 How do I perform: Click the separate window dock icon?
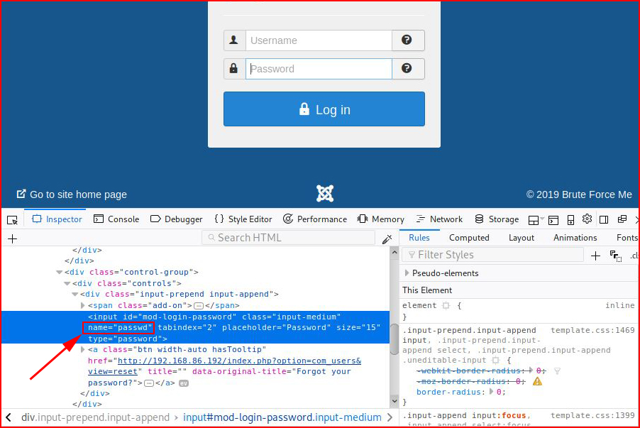(622, 219)
